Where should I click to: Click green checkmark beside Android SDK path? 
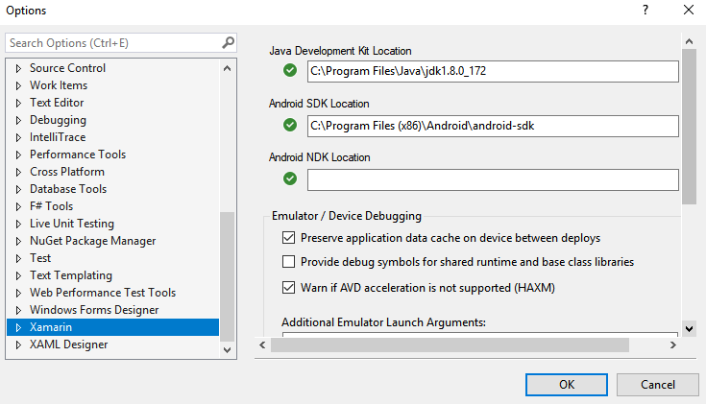[x=290, y=125]
